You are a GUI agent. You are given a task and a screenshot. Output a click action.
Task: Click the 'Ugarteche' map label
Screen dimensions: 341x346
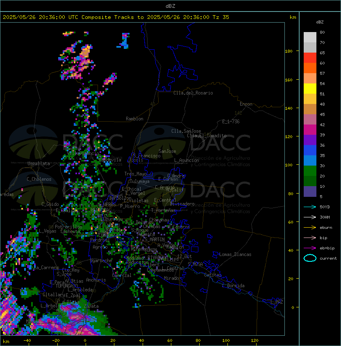tap(101, 261)
